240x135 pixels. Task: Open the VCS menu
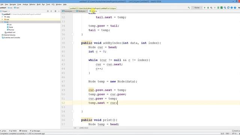point(53,4)
